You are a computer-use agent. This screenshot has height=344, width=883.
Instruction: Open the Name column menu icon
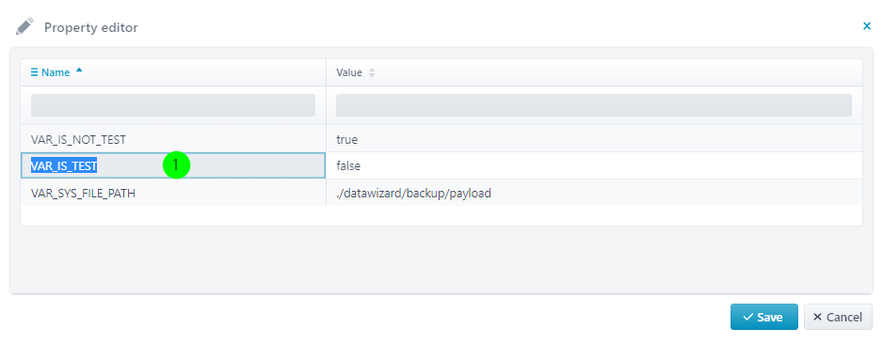[x=34, y=72]
